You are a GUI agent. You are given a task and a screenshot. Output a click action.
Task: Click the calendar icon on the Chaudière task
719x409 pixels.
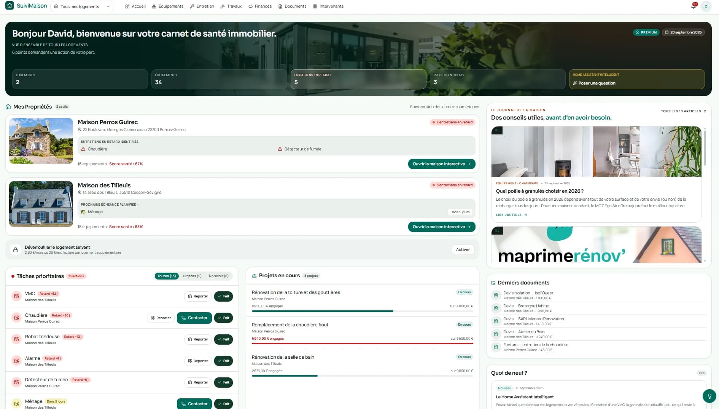tap(16, 318)
